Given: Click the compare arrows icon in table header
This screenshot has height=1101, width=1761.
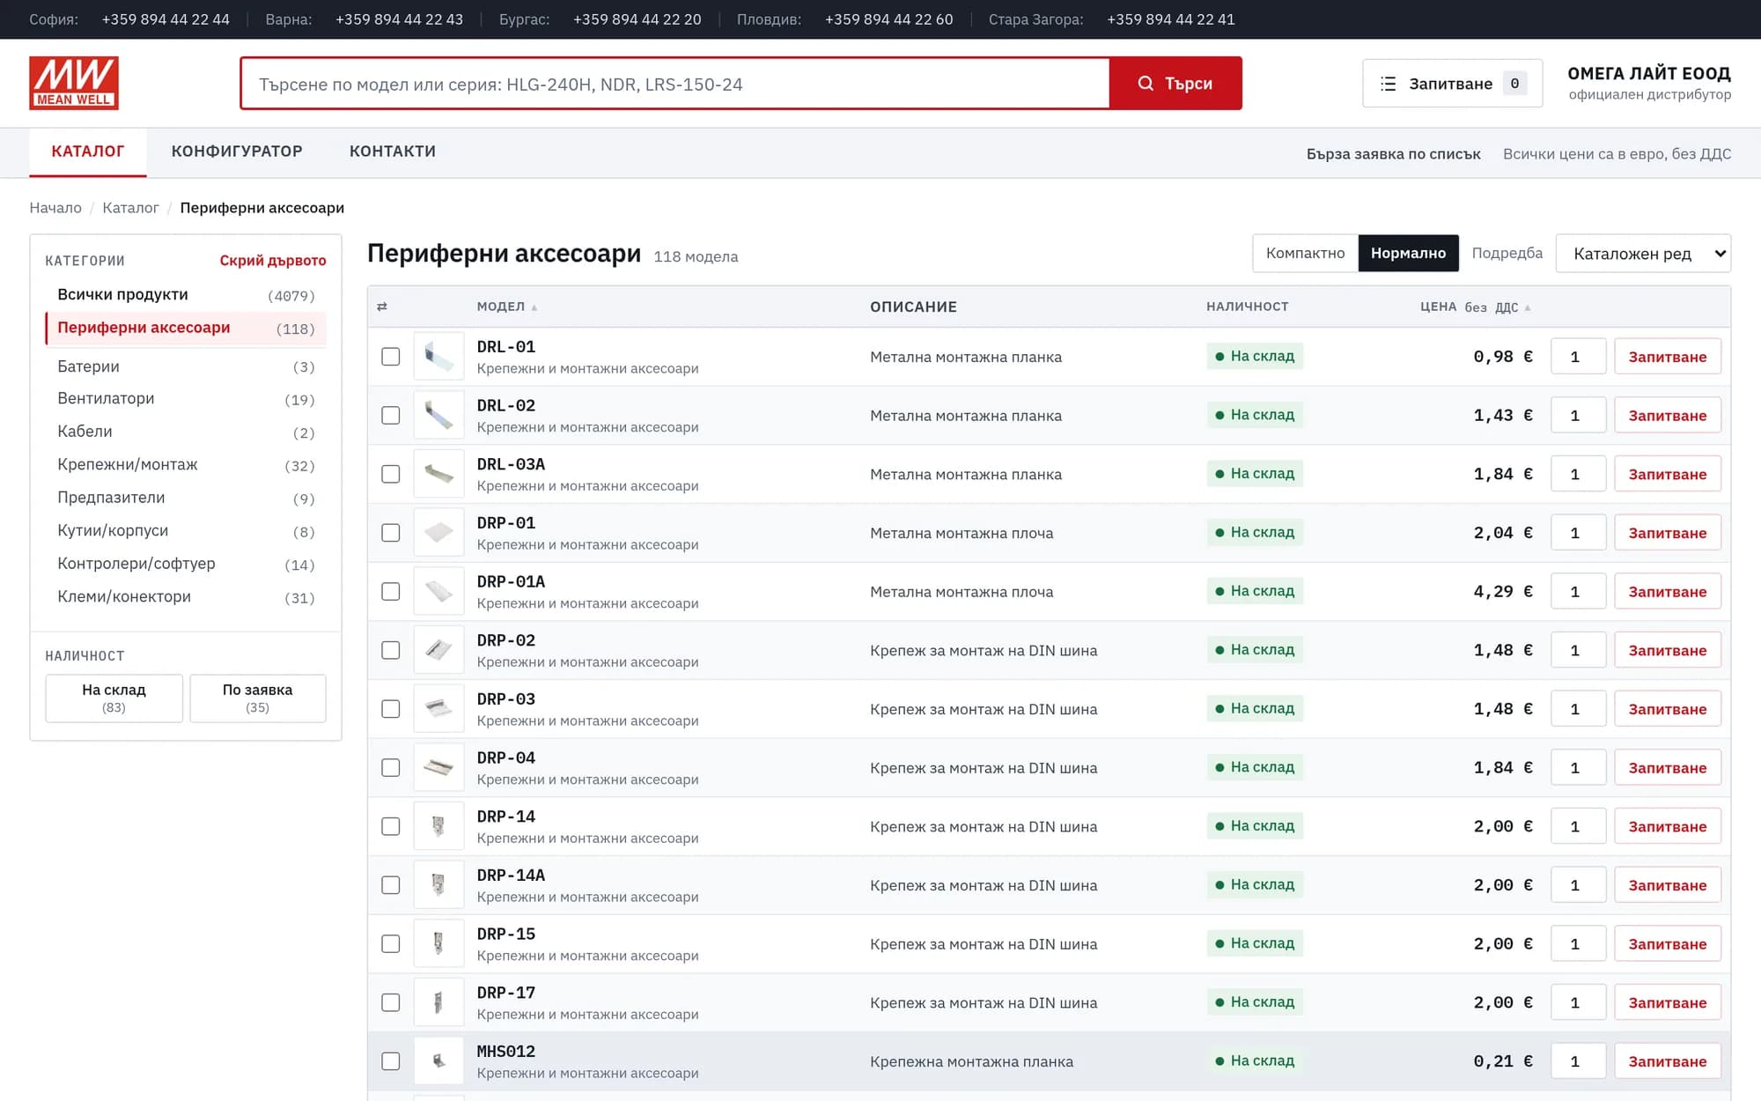Looking at the screenshot, I should pyautogui.click(x=382, y=307).
